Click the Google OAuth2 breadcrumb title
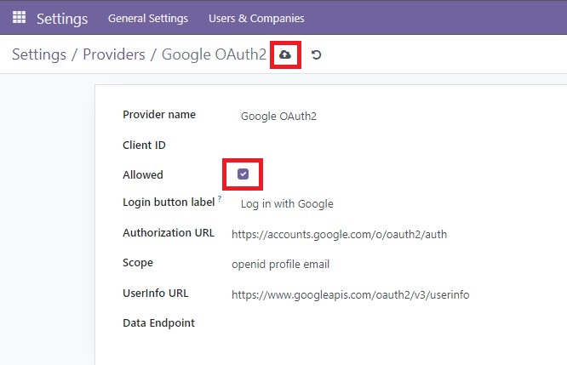Screen dimensions: 567x365 [x=214, y=54]
